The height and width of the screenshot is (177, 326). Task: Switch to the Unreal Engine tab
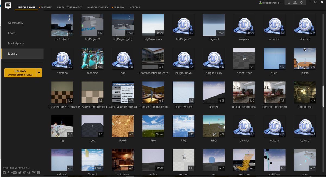[x=26, y=7]
